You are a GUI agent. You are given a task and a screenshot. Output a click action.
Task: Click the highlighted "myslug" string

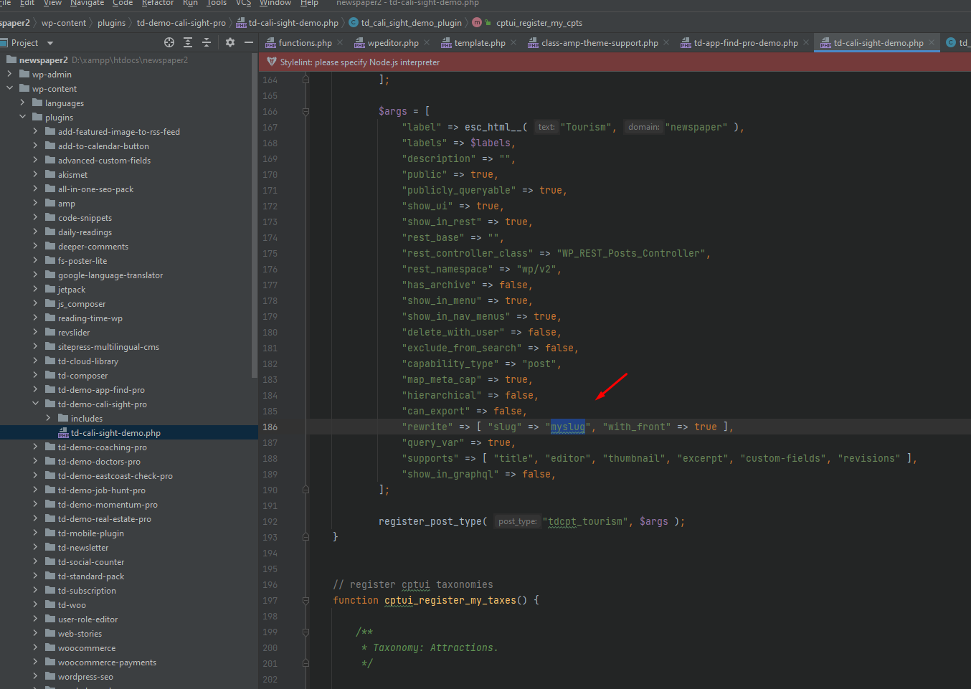click(568, 427)
